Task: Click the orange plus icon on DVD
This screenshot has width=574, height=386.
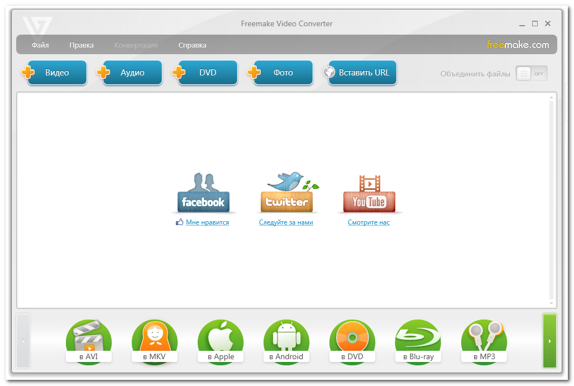Action: pos(179,72)
